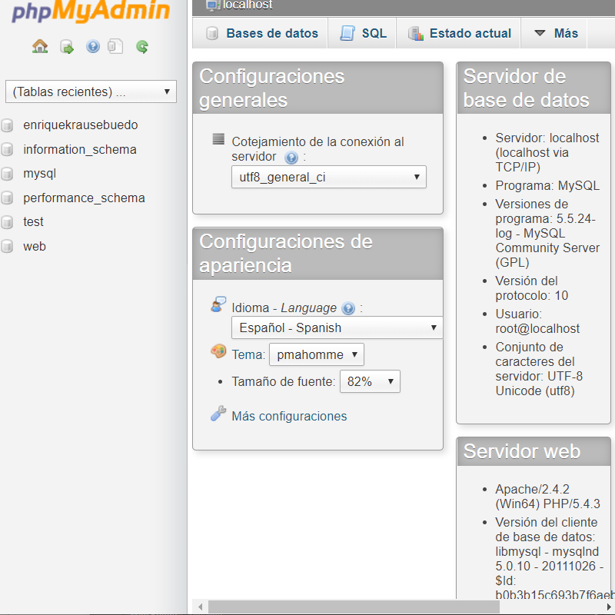Switch to the SQL tab
Image resolution: width=615 pixels, height=615 pixels.
click(x=363, y=33)
